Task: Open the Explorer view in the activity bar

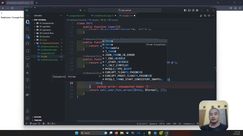Action: 27,22
